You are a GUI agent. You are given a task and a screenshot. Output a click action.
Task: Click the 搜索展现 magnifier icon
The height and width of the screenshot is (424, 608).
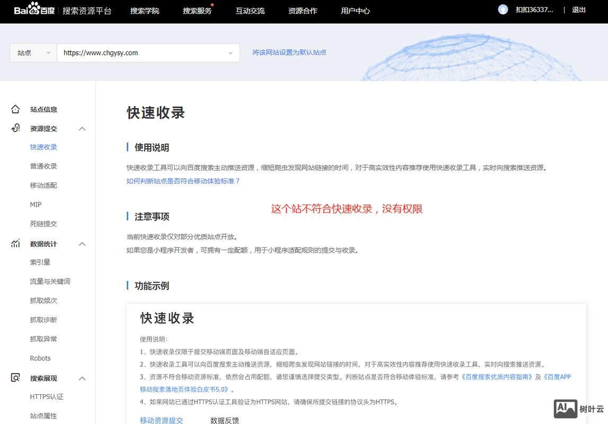15,378
